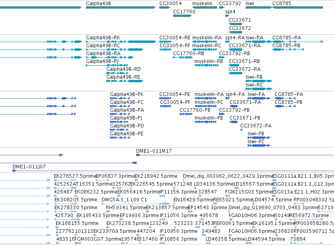The width and height of the screenshot is (334, 245).
Task: Click the Iswi-RA transcript label
Action: click(254, 38)
